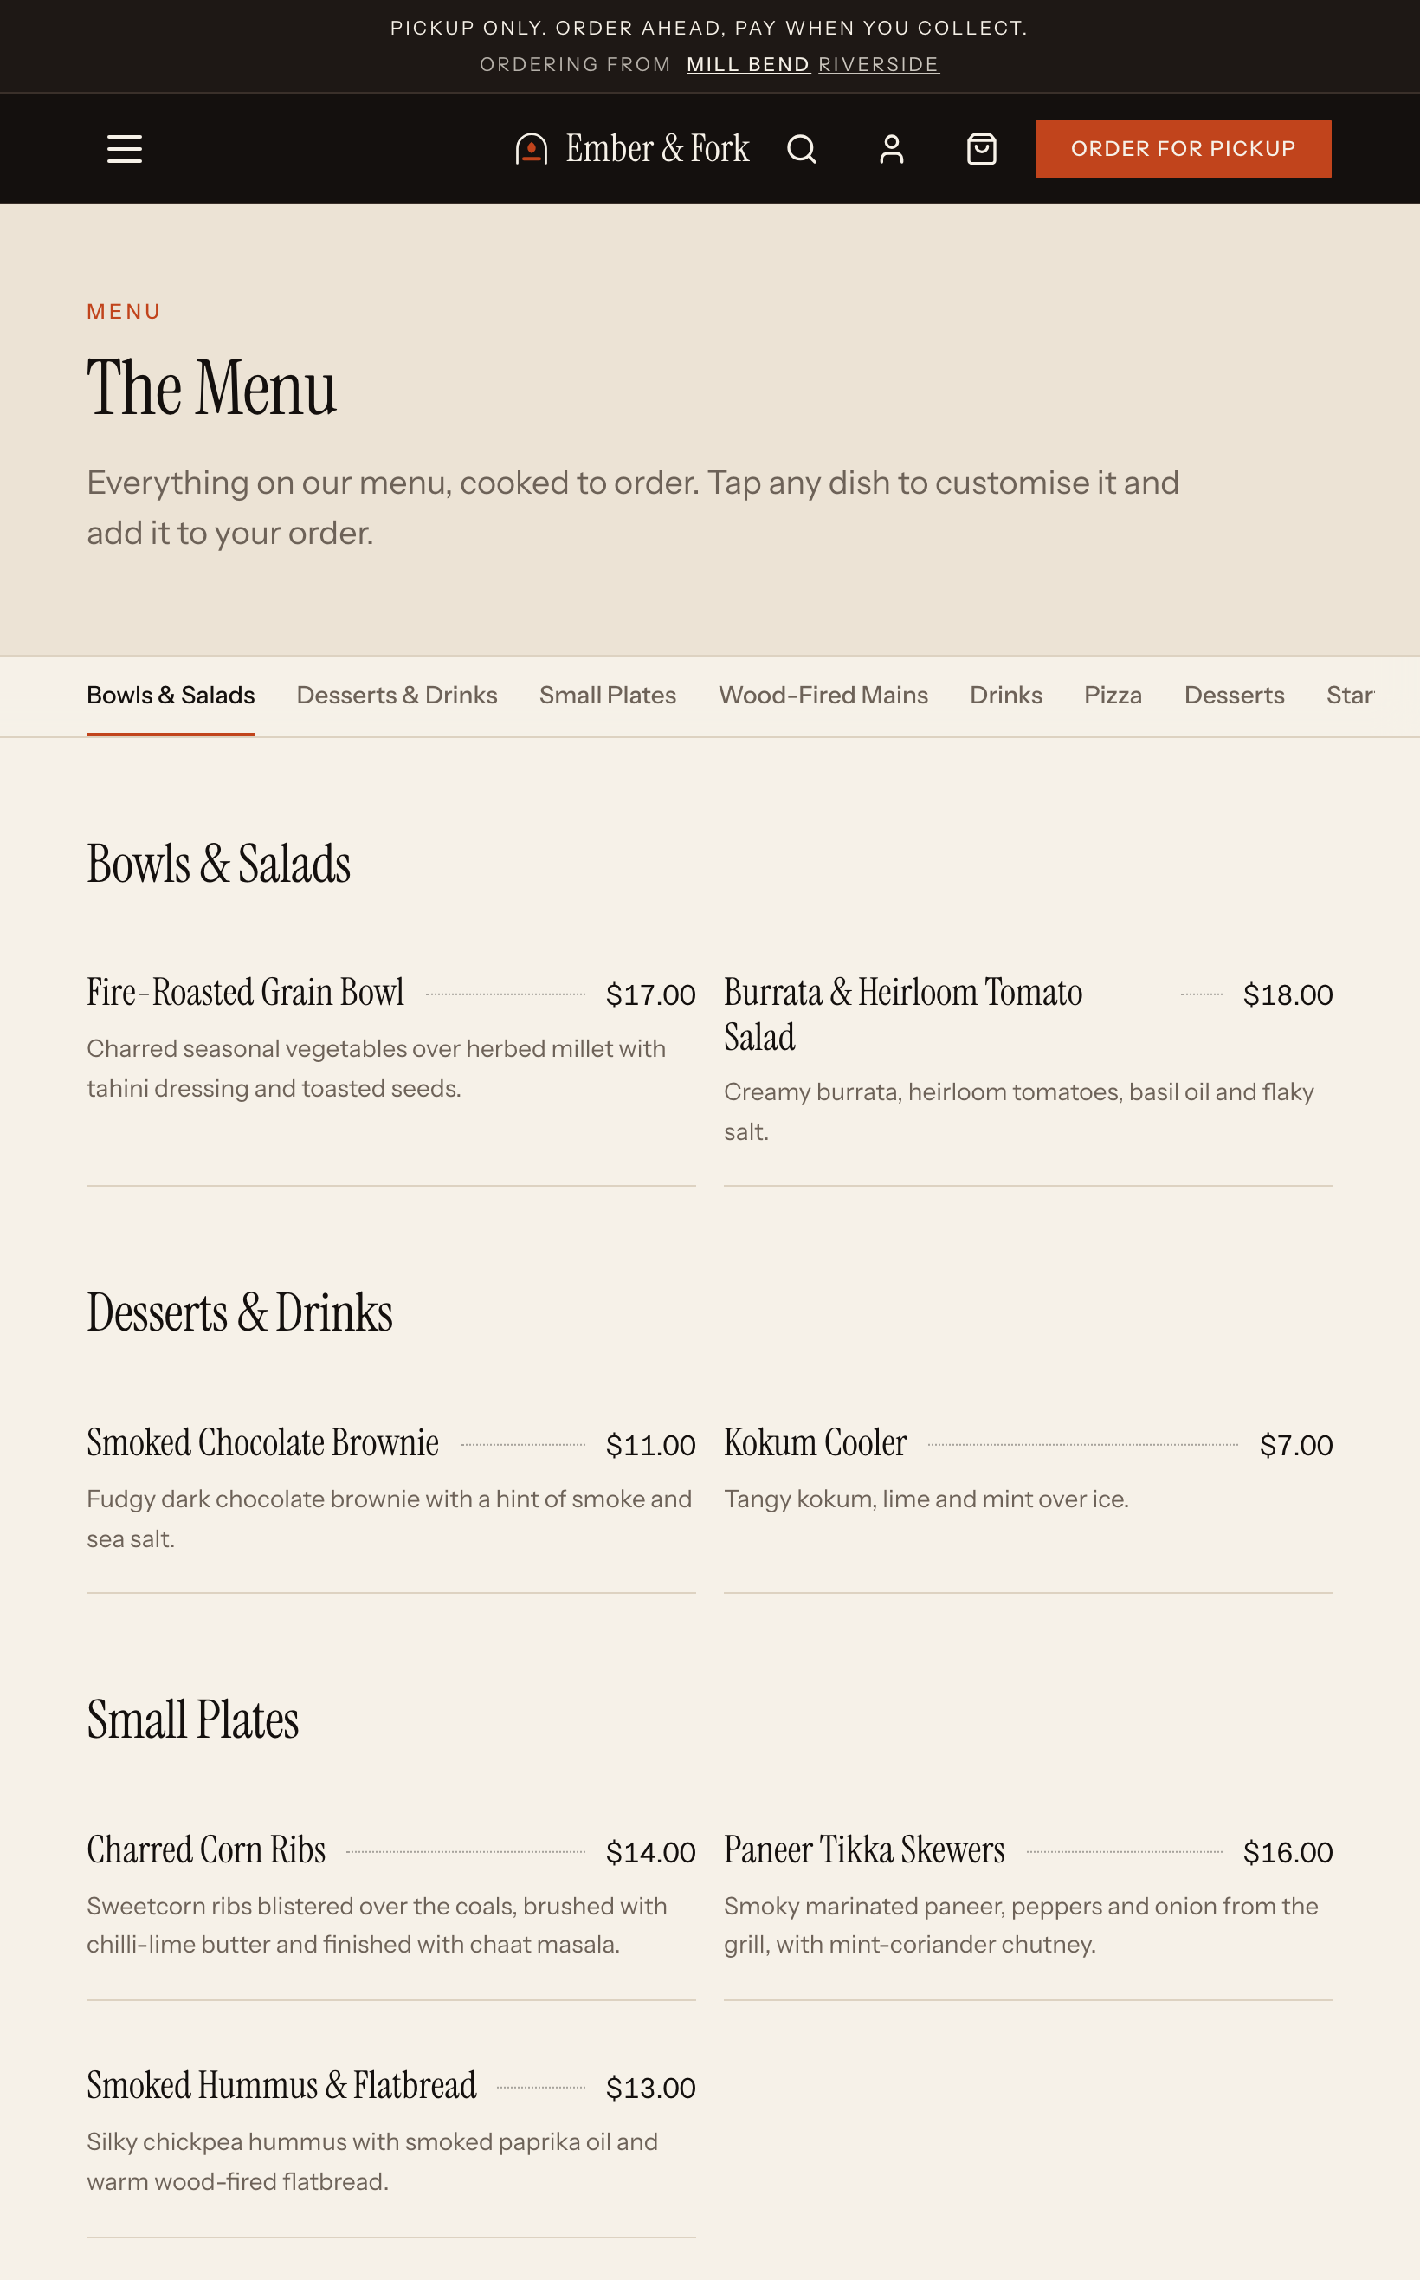Switch to the Desserts & Drinks tab
The width and height of the screenshot is (1420, 2280).
coord(397,696)
